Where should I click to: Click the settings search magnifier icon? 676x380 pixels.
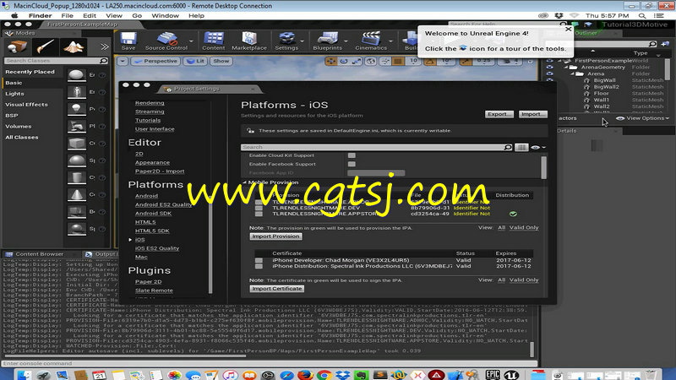(508, 147)
